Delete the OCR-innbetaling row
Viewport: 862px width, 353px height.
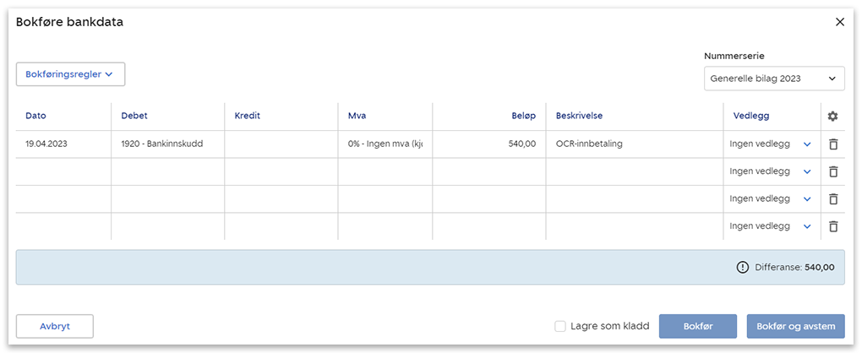(x=832, y=144)
